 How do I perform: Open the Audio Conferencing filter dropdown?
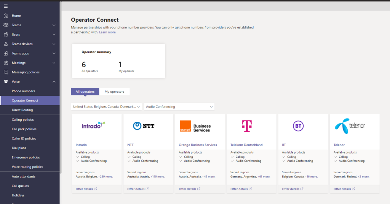(179, 107)
